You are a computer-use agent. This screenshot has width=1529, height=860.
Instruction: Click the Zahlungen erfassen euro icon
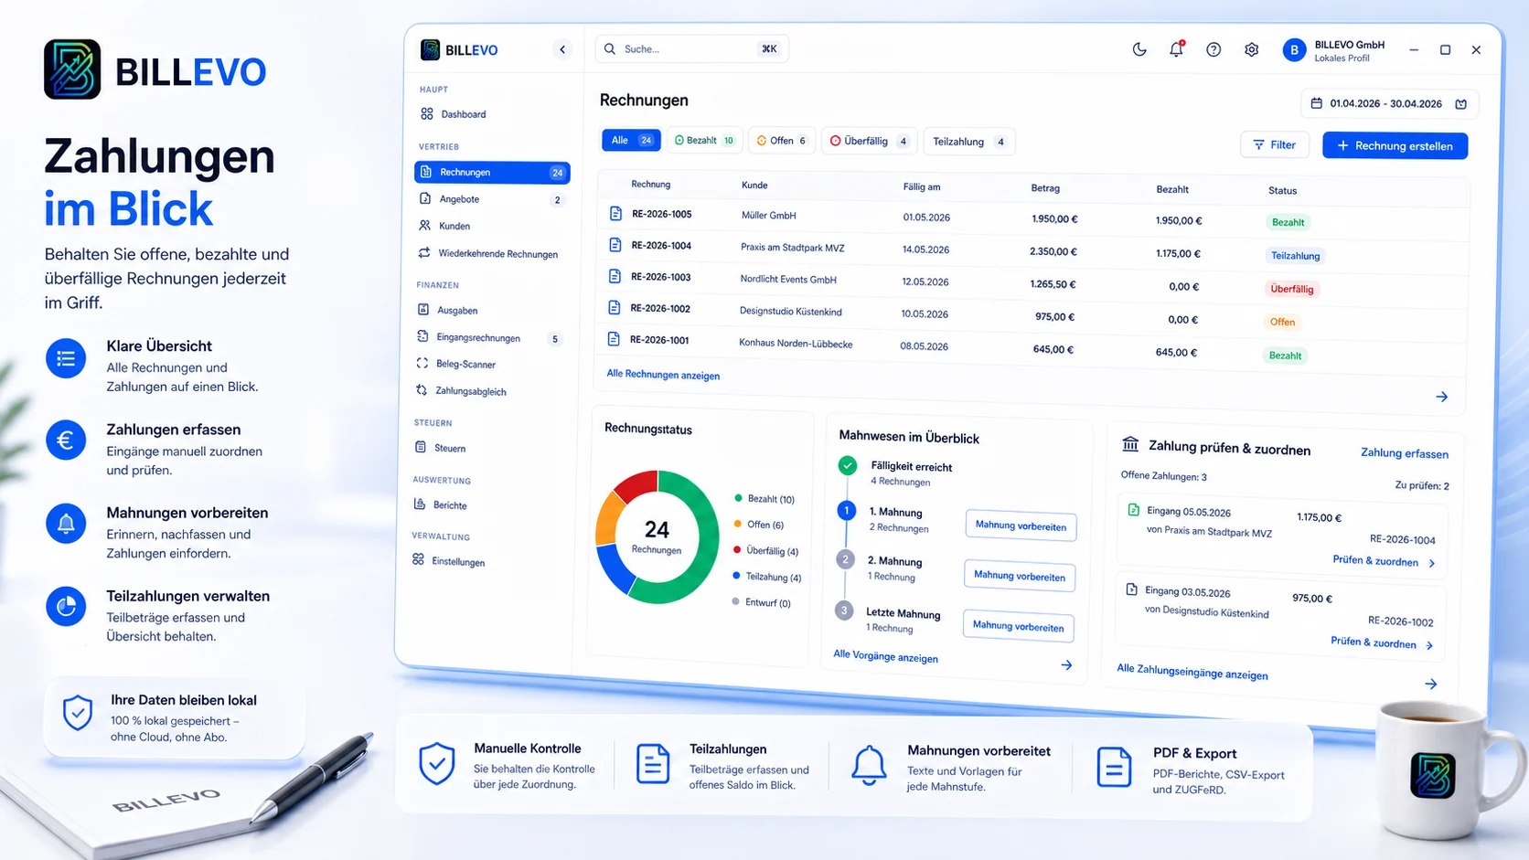click(66, 441)
